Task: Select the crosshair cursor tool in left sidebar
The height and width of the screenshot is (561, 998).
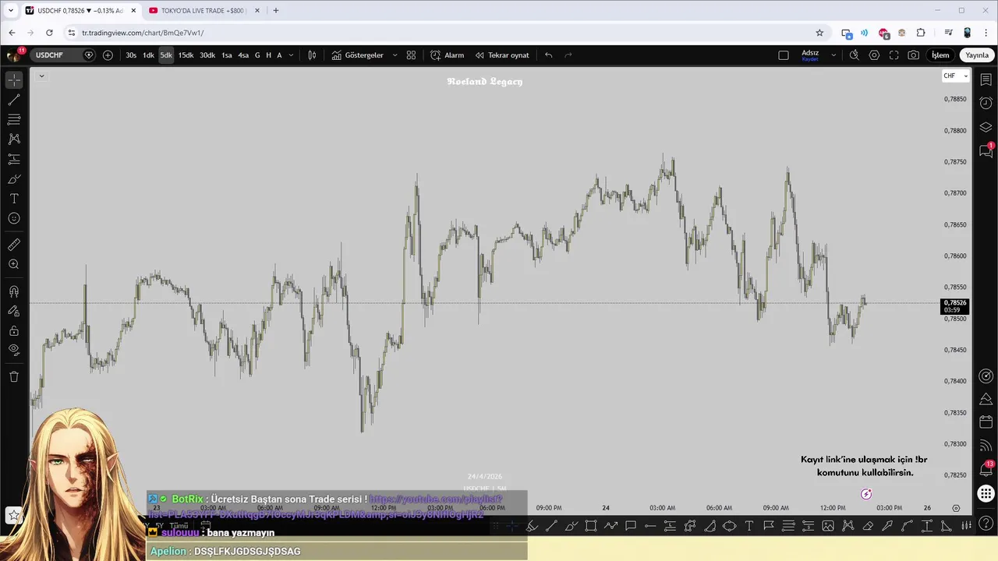Action: click(x=14, y=80)
